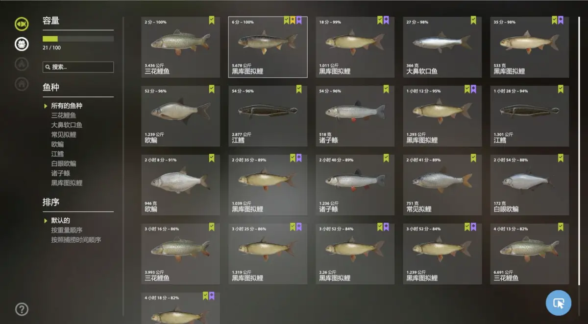588x324 pixels.
Task: Open the fish keepnet icon in sidebar
Action: click(22, 23)
